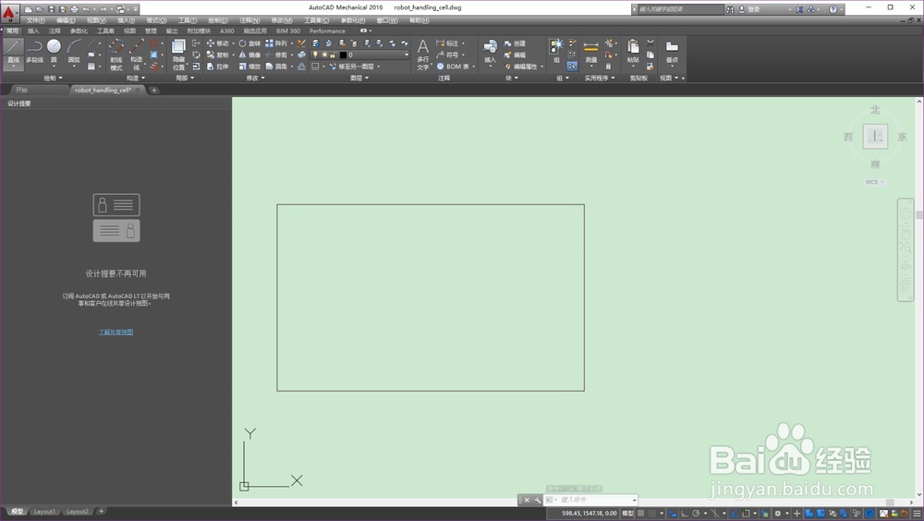
Task: Toggle ortho mode in status bar
Action: pyautogui.click(x=684, y=514)
